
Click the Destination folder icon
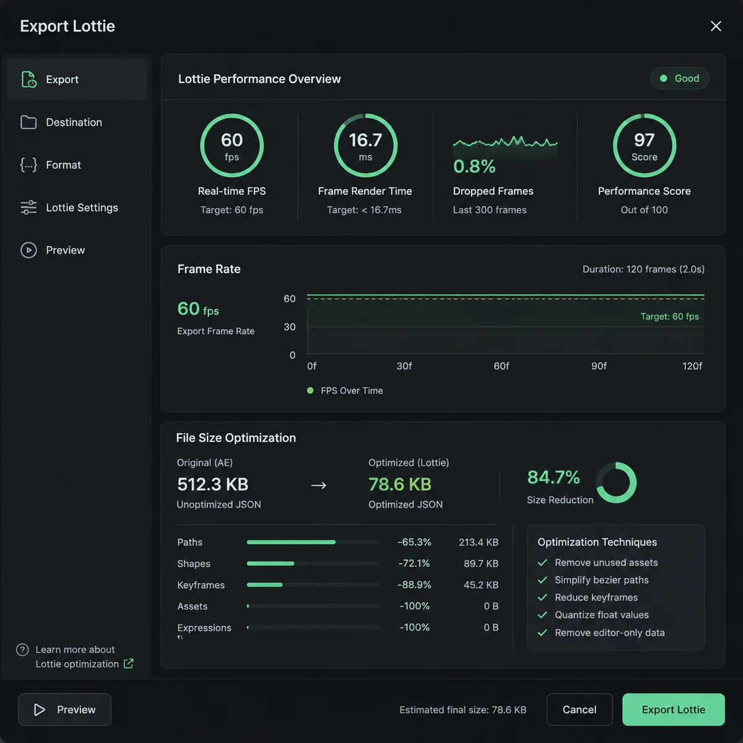28,122
